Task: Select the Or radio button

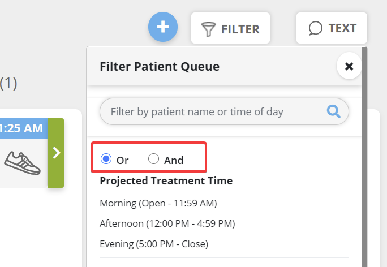Action: pyautogui.click(x=106, y=158)
